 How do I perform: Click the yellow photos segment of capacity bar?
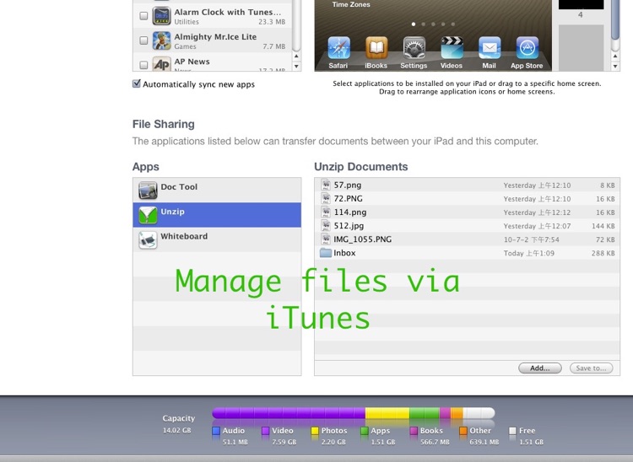(387, 413)
